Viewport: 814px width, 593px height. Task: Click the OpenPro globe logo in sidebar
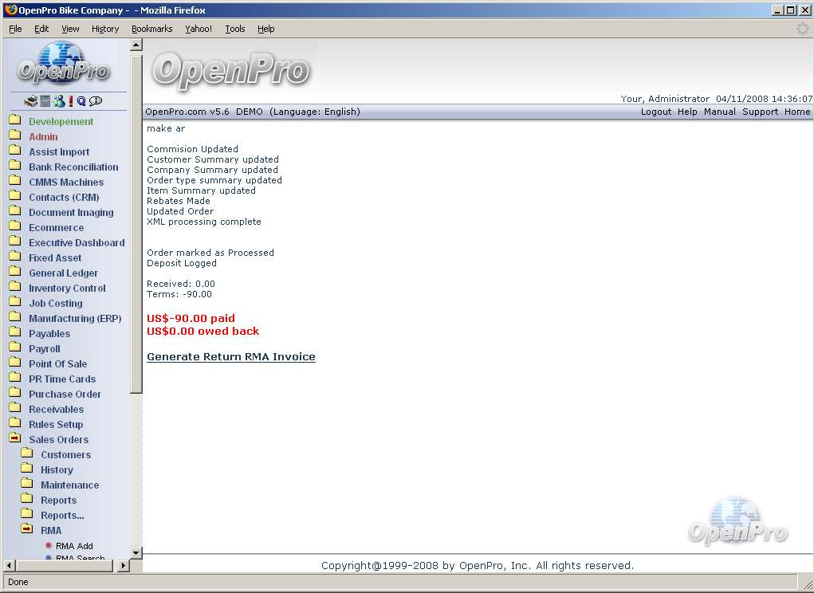(63, 65)
